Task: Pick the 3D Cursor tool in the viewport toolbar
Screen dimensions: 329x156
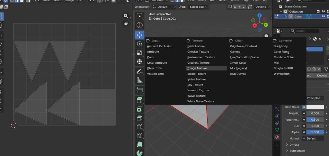Action: pos(139,25)
